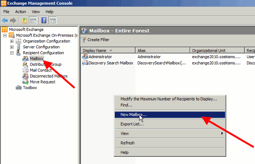Select the Distribution Group tree item
Viewport: 255px width, 164px height.
(x=45, y=64)
